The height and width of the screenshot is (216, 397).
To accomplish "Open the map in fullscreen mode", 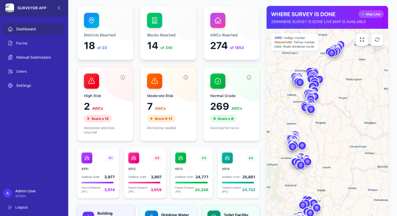I will tap(362, 40).
